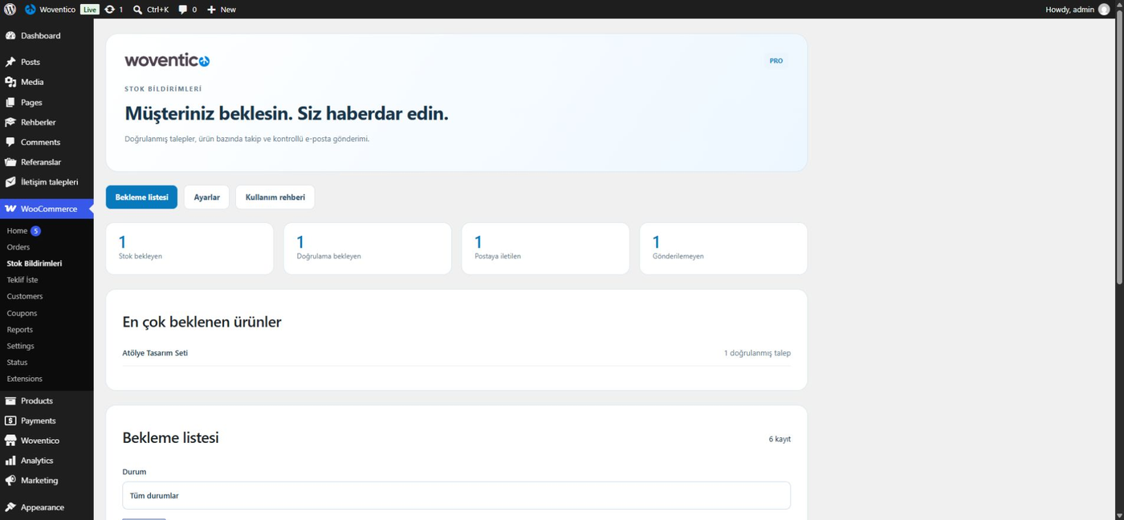Click the admin avatar at top right
Viewport: 1124px width, 520px height.
[1103, 10]
